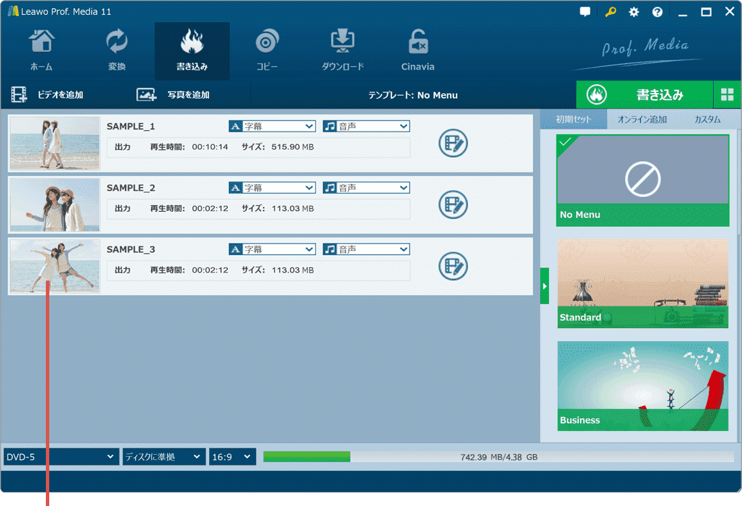Switch to カスタム templates tab

coord(707,119)
